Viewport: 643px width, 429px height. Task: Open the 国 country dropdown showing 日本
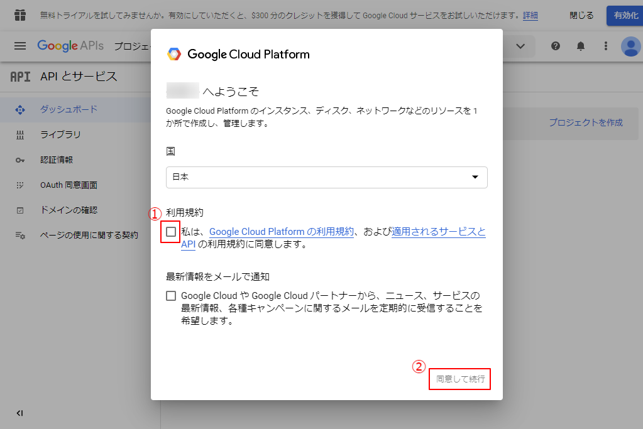pyautogui.click(x=326, y=177)
